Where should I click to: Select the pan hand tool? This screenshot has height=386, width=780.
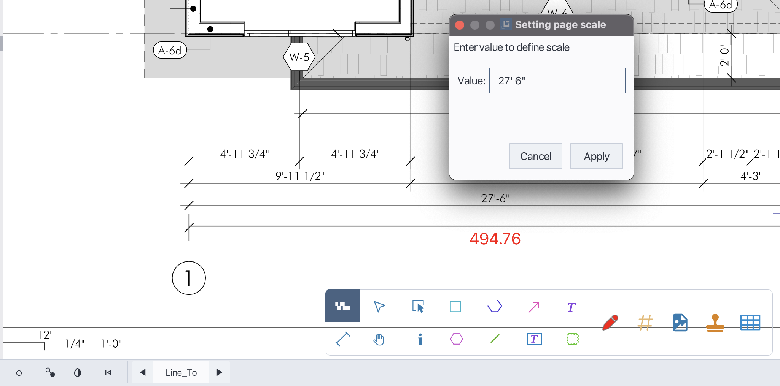pos(379,340)
